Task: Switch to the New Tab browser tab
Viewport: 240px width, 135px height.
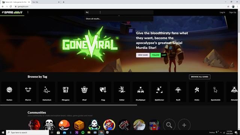Action: (x=45, y=2)
